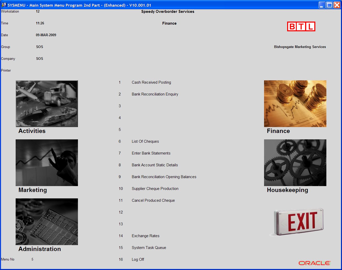Click the Company value SOS
This screenshot has height=270, width=342.
pyautogui.click(x=39, y=59)
